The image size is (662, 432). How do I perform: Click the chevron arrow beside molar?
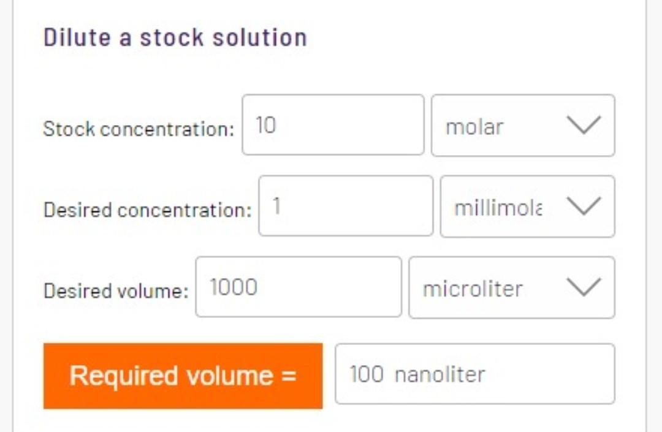582,126
